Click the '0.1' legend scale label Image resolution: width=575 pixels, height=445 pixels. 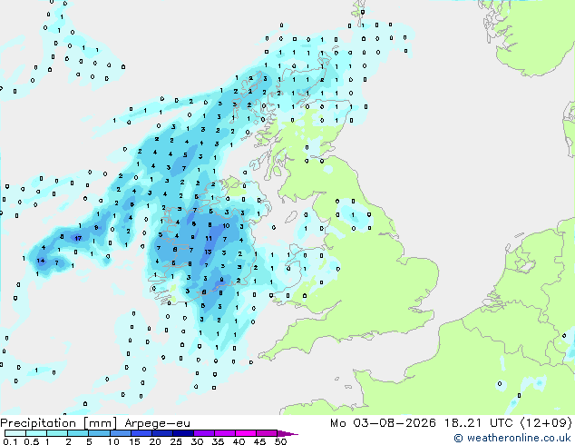click(x=10, y=441)
